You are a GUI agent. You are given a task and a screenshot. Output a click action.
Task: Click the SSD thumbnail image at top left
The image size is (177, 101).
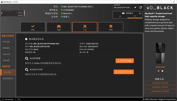pos(13,13)
